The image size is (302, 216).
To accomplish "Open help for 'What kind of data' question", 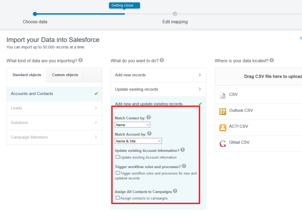I will click(x=81, y=60).
